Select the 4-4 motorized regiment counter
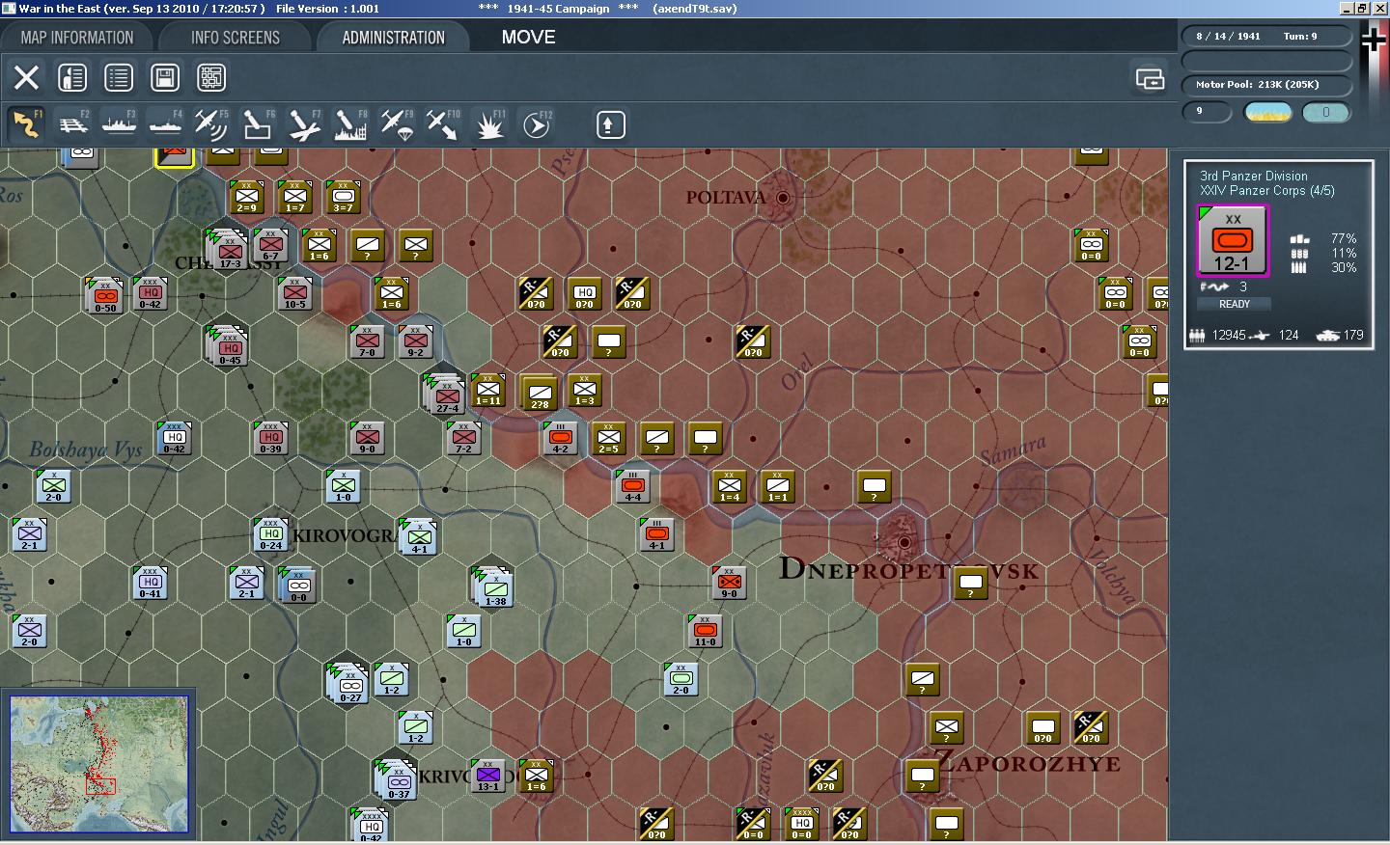 tap(633, 487)
